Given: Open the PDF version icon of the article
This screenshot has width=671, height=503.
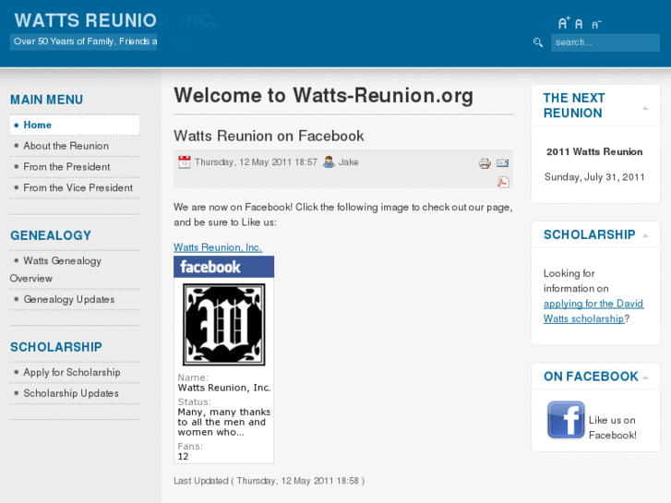Looking at the screenshot, I should pos(503,182).
